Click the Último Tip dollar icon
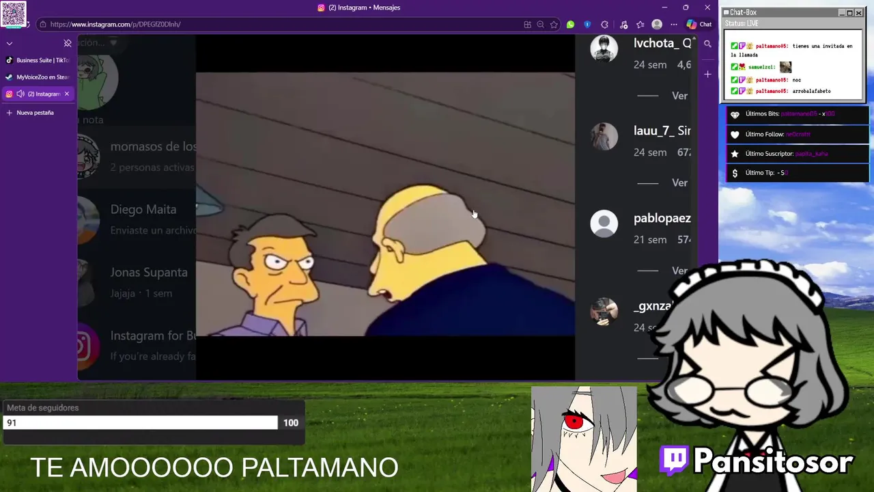This screenshot has width=874, height=492. tap(735, 174)
